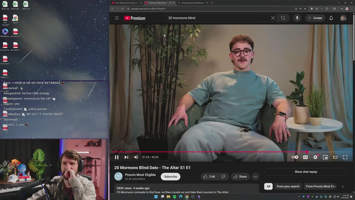Start voice search with the microphone
Screen dimensions: 355x200
pos(297,18)
